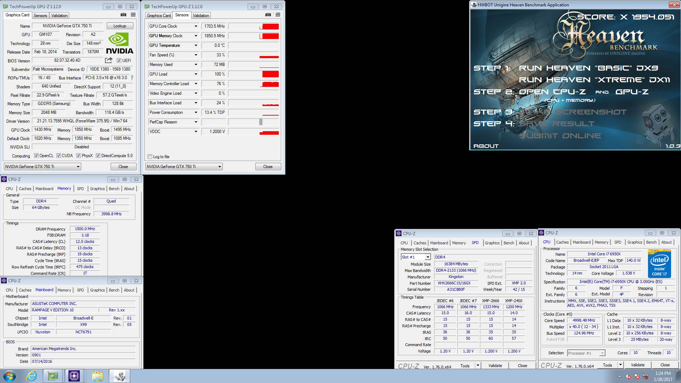
Task: Click the BIOS export share icon
Action: click(109, 60)
